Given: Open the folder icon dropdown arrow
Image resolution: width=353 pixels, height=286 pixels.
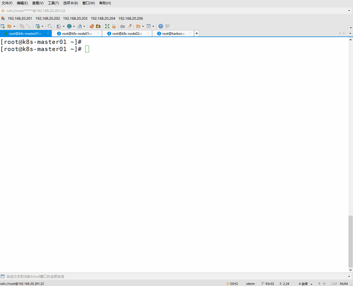Looking at the screenshot, I should click(x=14, y=27).
